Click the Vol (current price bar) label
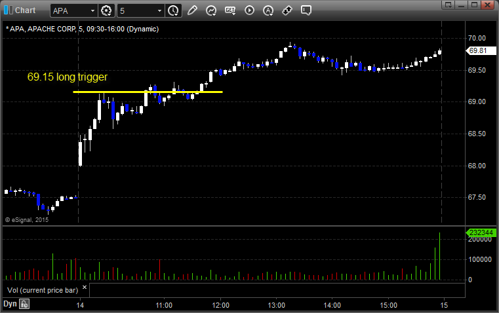 tap(43, 290)
